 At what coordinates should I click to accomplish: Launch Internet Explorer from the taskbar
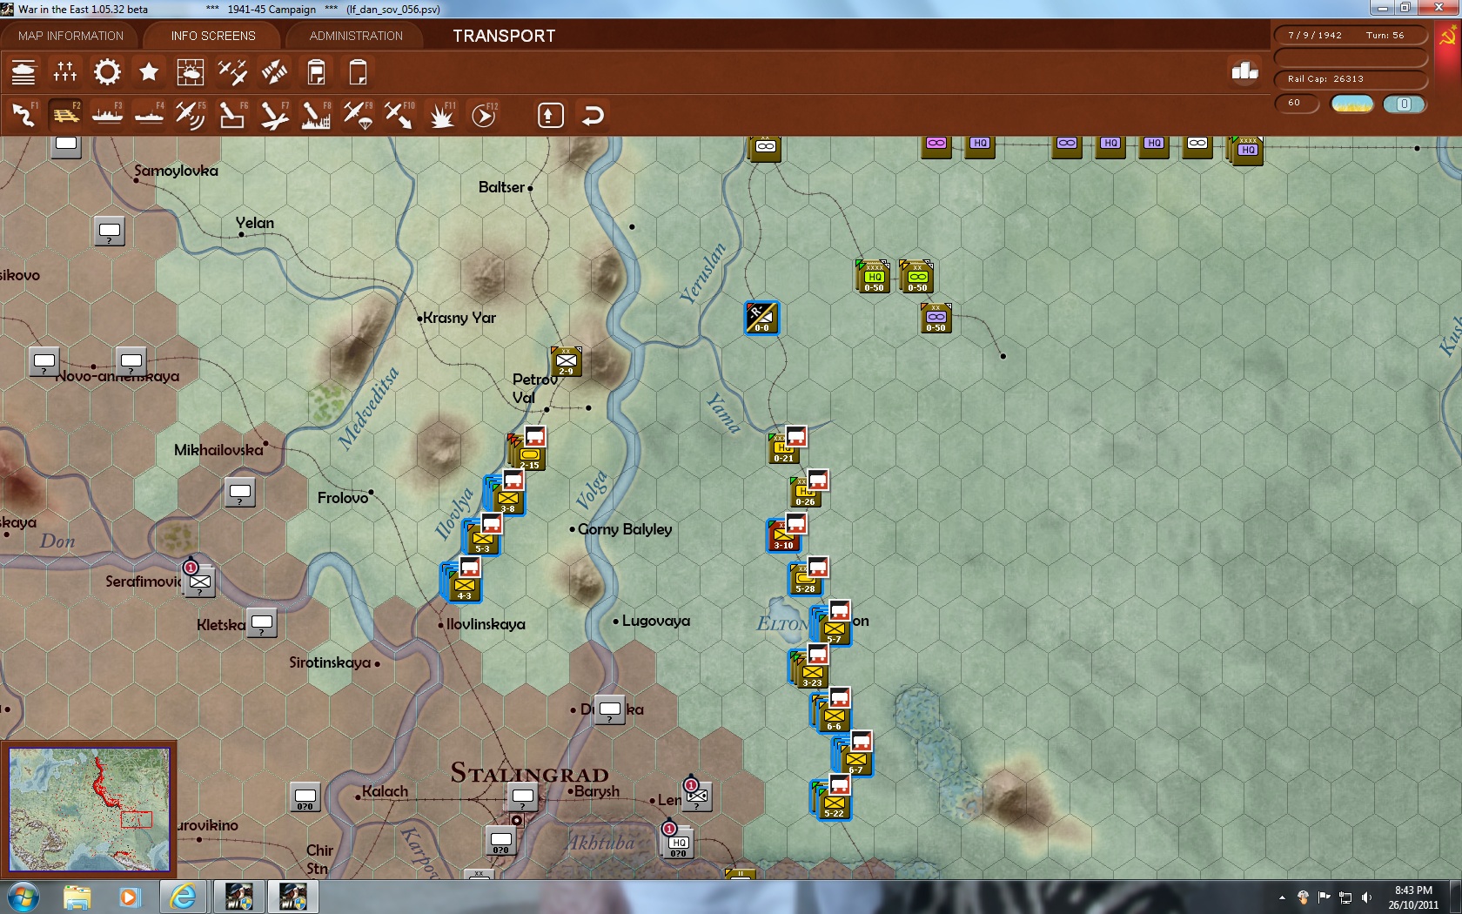(x=183, y=897)
